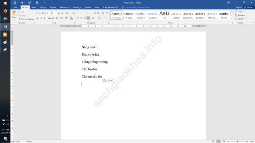The height and width of the screenshot is (143, 255).
Task: Switch to Web Layout view in status bar
Action: [224, 142]
